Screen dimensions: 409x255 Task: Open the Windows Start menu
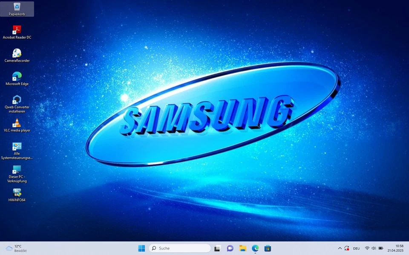coord(142,248)
